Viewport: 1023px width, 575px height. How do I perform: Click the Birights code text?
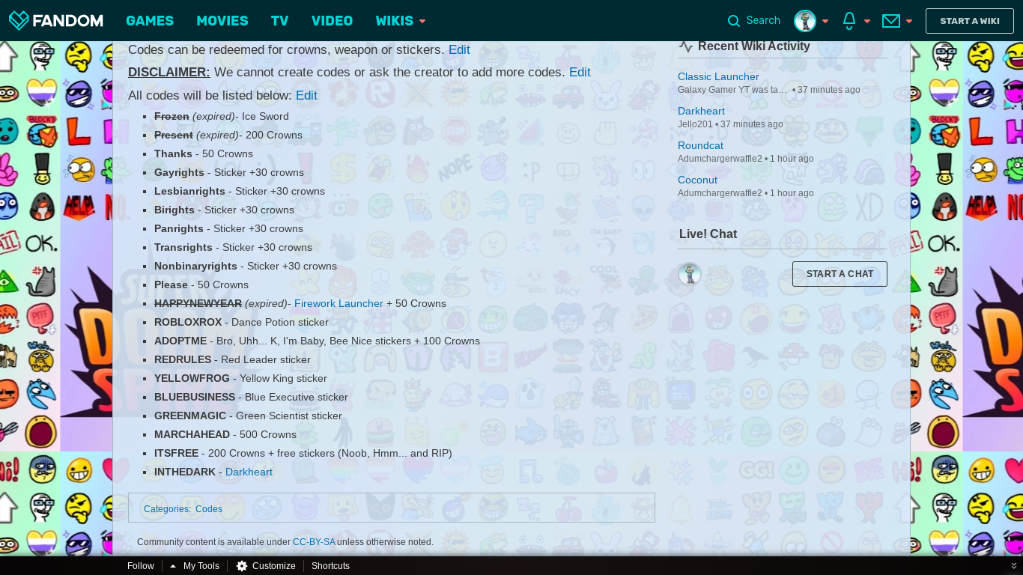pyautogui.click(x=174, y=210)
